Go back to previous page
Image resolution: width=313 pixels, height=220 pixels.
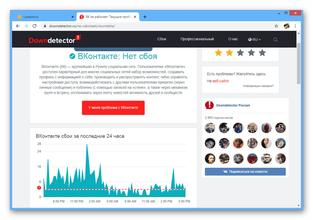[18, 26]
